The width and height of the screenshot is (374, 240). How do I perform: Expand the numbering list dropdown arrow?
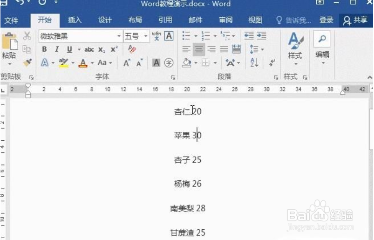[215, 36]
